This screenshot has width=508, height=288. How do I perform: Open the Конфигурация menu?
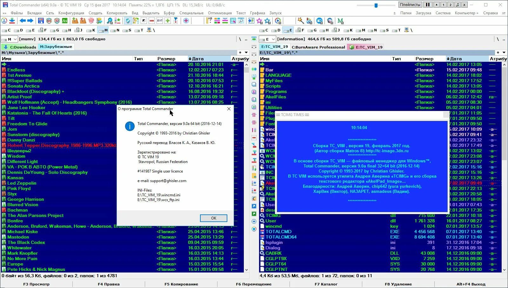[71, 13]
